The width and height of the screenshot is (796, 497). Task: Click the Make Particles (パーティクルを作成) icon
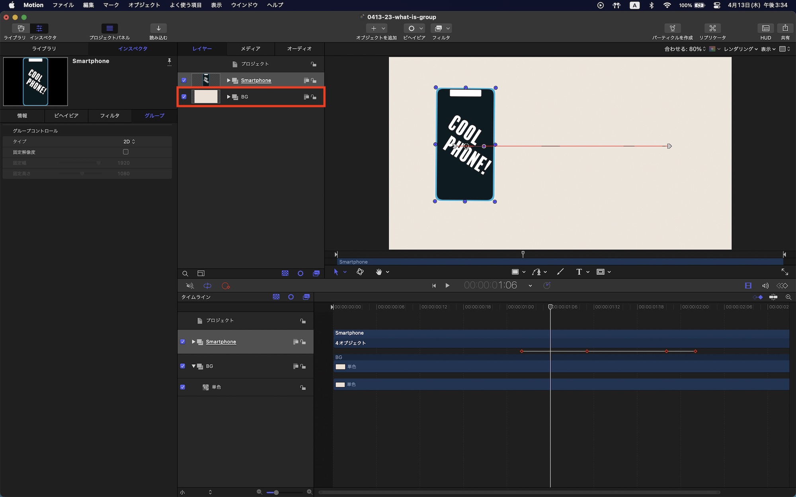point(672,28)
